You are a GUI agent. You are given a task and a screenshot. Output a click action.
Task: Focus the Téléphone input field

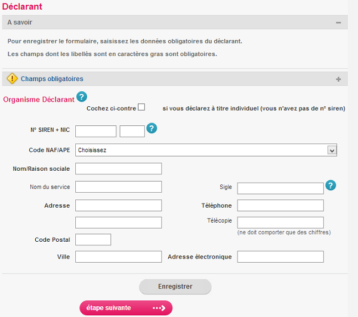[280, 205]
